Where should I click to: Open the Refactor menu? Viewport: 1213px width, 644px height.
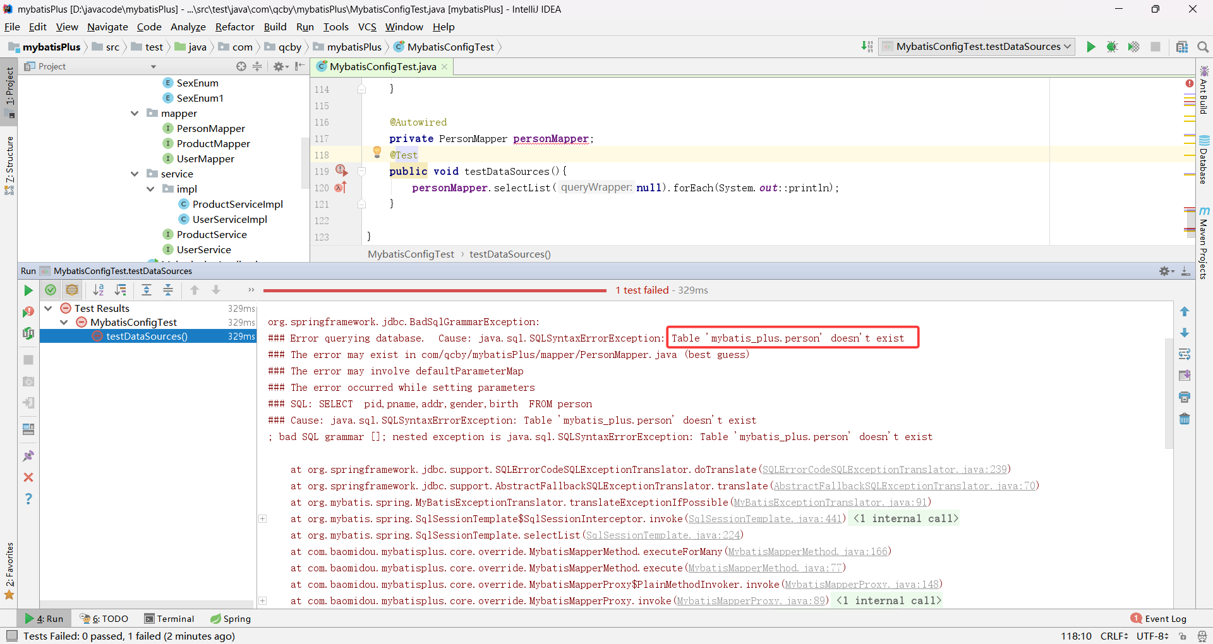(234, 27)
